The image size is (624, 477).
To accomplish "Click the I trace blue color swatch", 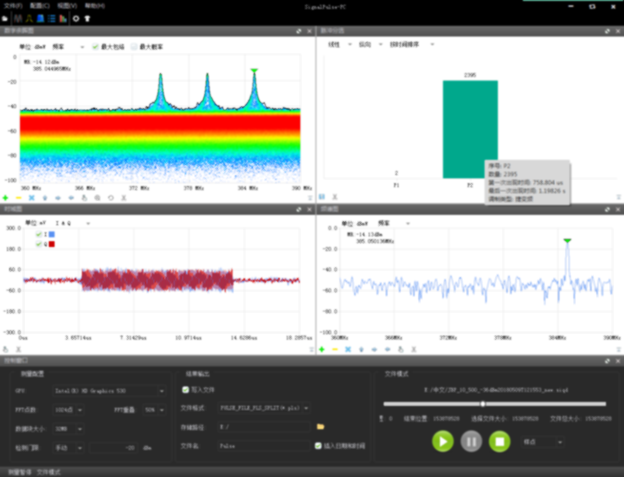I will tap(52, 234).
